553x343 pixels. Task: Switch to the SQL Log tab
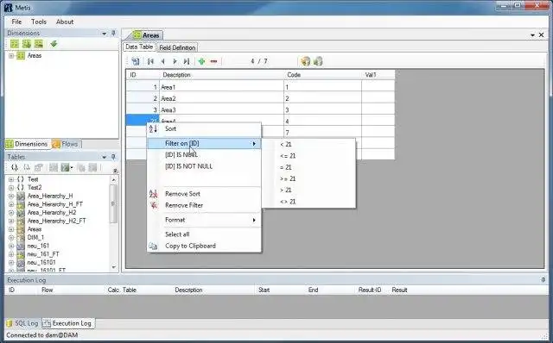tap(22, 323)
